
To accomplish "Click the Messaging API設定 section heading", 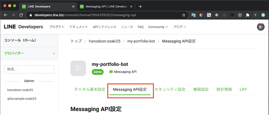I will [96, 109].
